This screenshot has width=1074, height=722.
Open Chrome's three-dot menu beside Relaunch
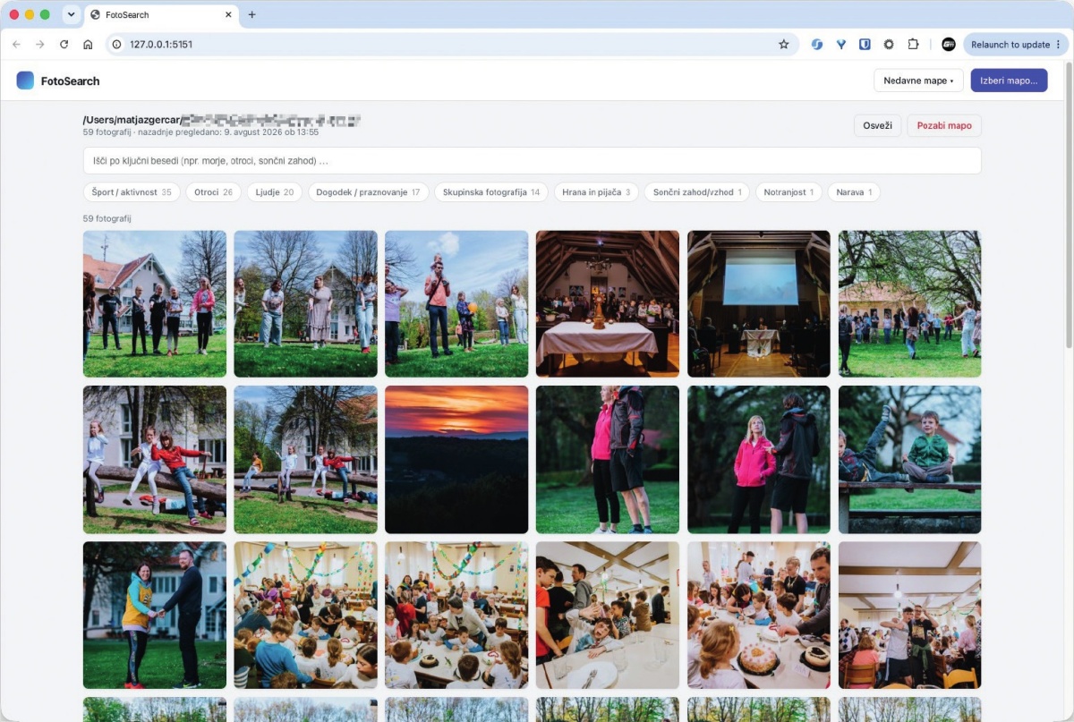point(1058,44)
